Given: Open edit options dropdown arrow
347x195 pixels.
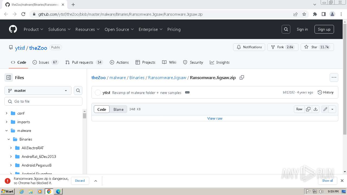Looking at the screenshot, I should pos(332,109).
